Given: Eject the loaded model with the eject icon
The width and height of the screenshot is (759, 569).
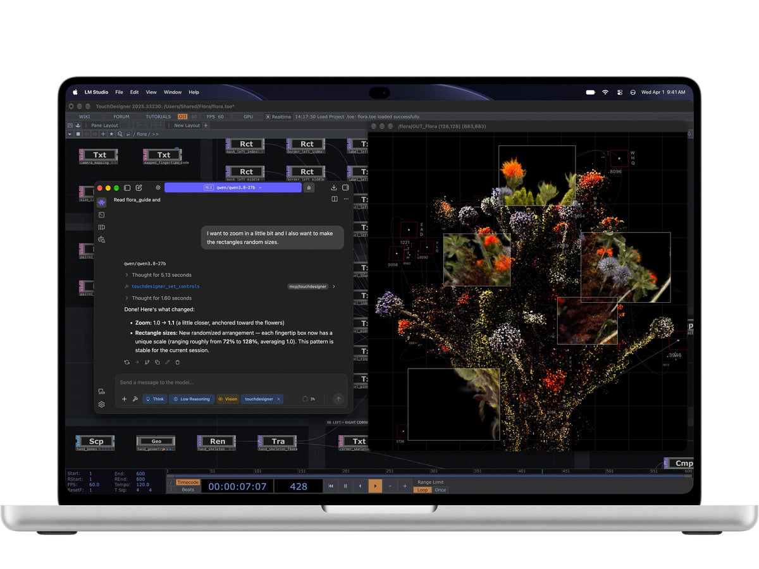Looking at the screenshot, I should coord(309,188).
